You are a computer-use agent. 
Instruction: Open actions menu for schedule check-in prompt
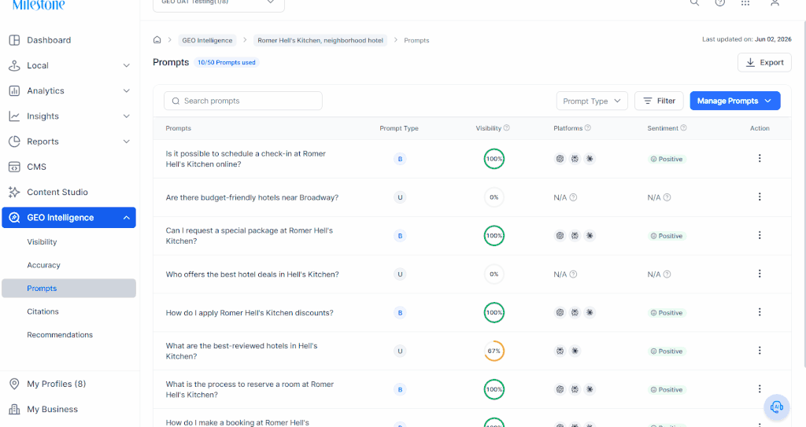(760, 158)
